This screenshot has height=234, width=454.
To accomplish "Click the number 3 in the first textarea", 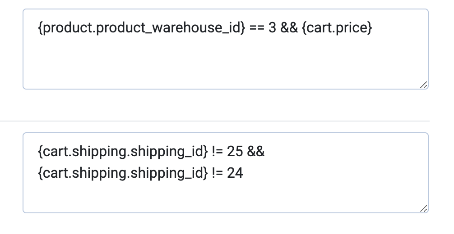I will click(x=272, y=29).
